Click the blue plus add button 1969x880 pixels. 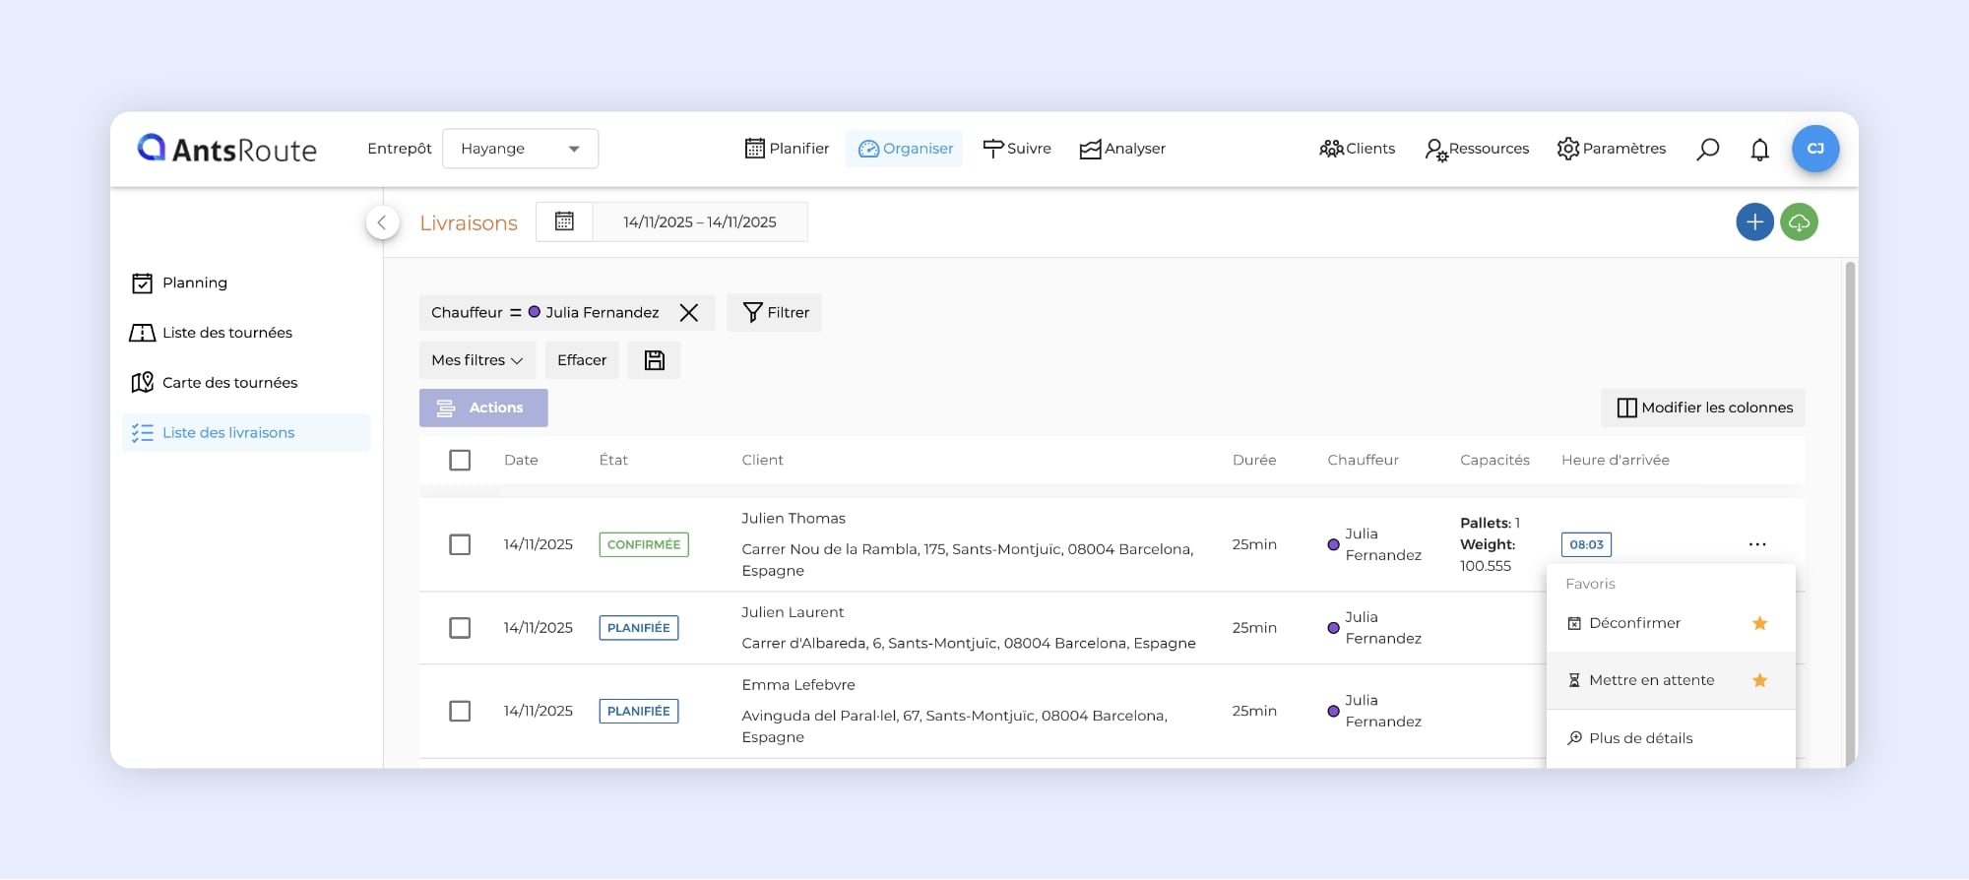[1754, 222]
